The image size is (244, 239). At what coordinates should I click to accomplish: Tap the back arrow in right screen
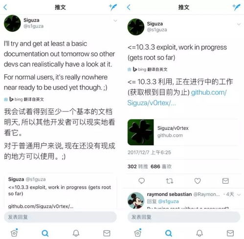point(129,7)
